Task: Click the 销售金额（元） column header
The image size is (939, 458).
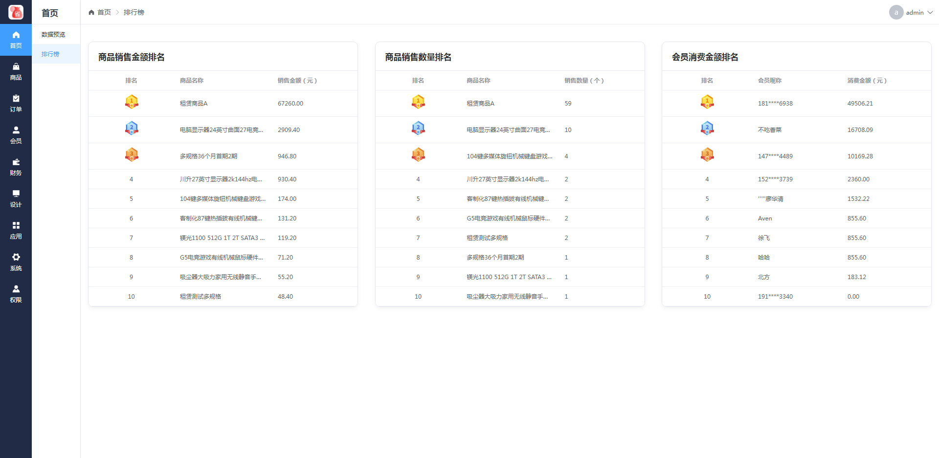Action: click(x=297, y=81)
